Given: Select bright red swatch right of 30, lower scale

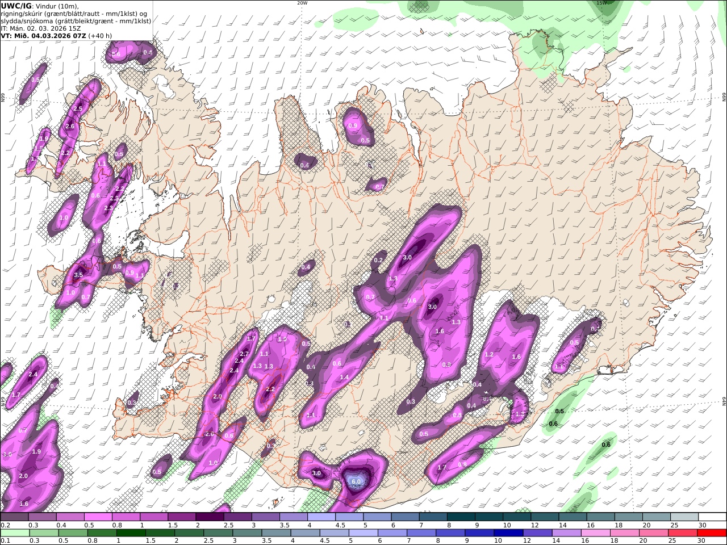Looking at the screenshot, I should tap(712, 533).
